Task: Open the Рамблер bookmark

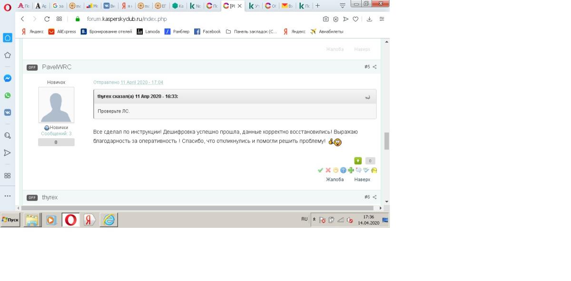Action: click(x=177, y=31)
